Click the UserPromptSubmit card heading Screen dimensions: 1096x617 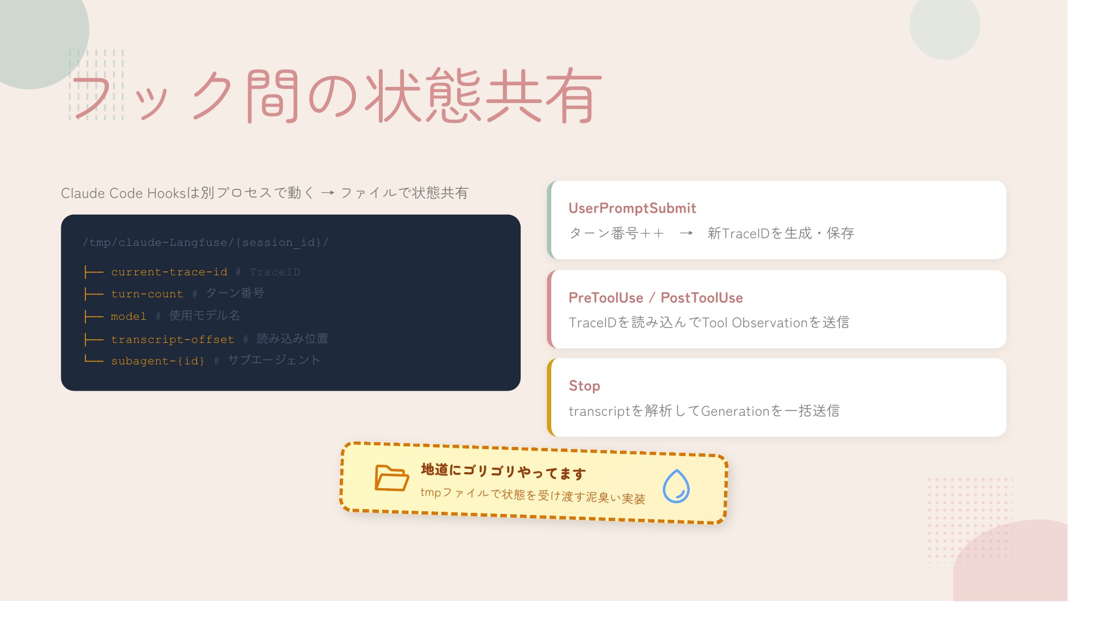coord(632,208)
